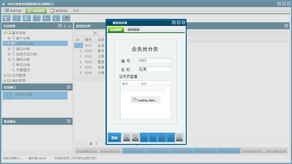
Task: Go to next record in dialog
Action: (x=144, y=138)
